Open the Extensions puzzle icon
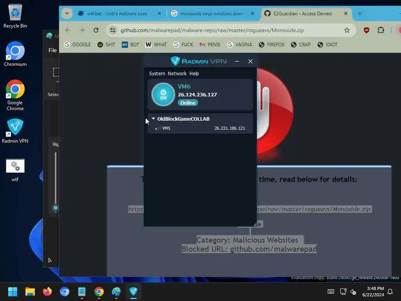The width and height of the screenshot is (401, 301). point(381,30)
